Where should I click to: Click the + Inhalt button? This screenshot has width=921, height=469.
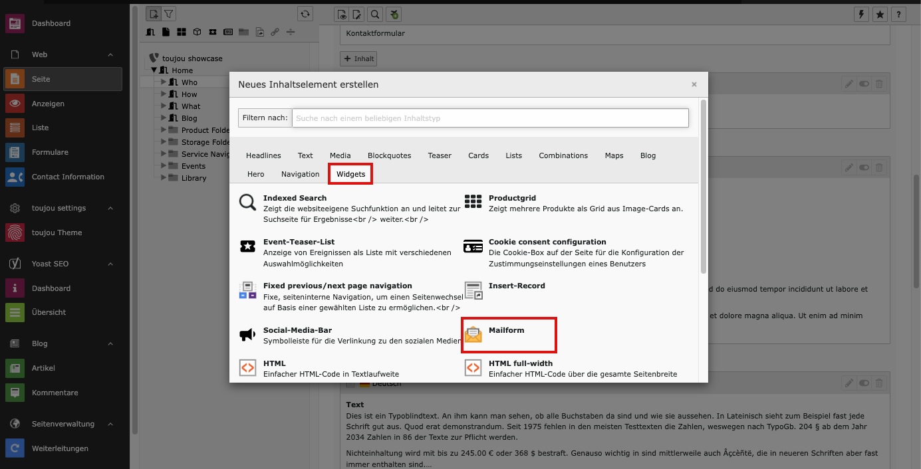point(359,58)
